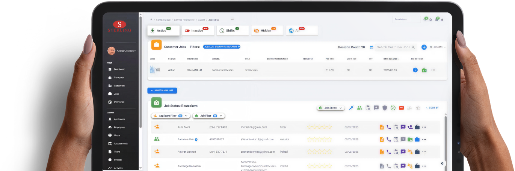Click the briefcase icon in Antwan Bennett's row

pos(417,152)
